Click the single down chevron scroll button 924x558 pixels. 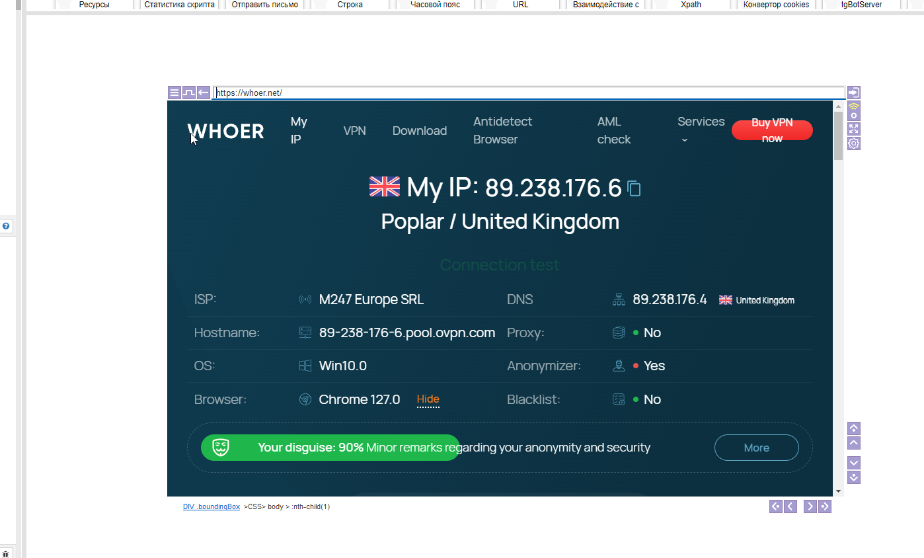click(853, 463)
